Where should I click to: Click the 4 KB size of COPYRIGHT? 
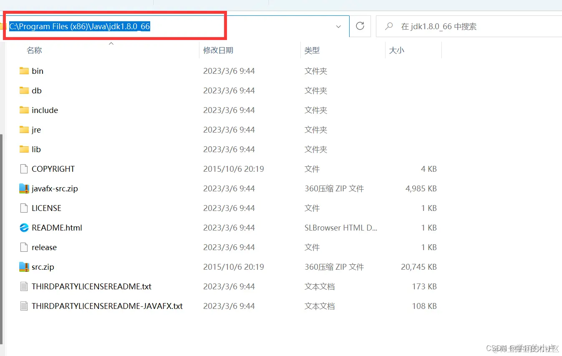coord(429,169)
